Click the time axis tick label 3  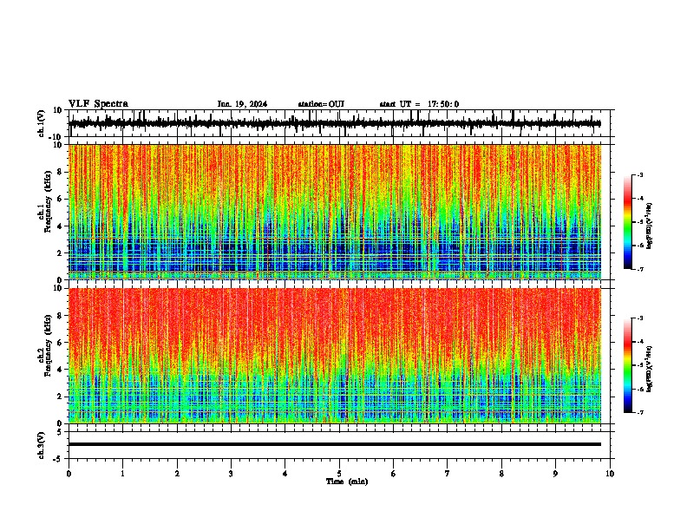231,474
